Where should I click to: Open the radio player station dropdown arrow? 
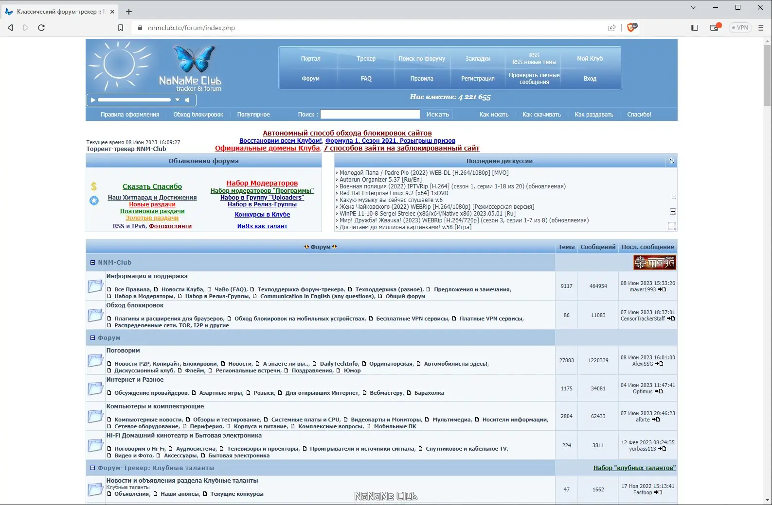point(178,100)
